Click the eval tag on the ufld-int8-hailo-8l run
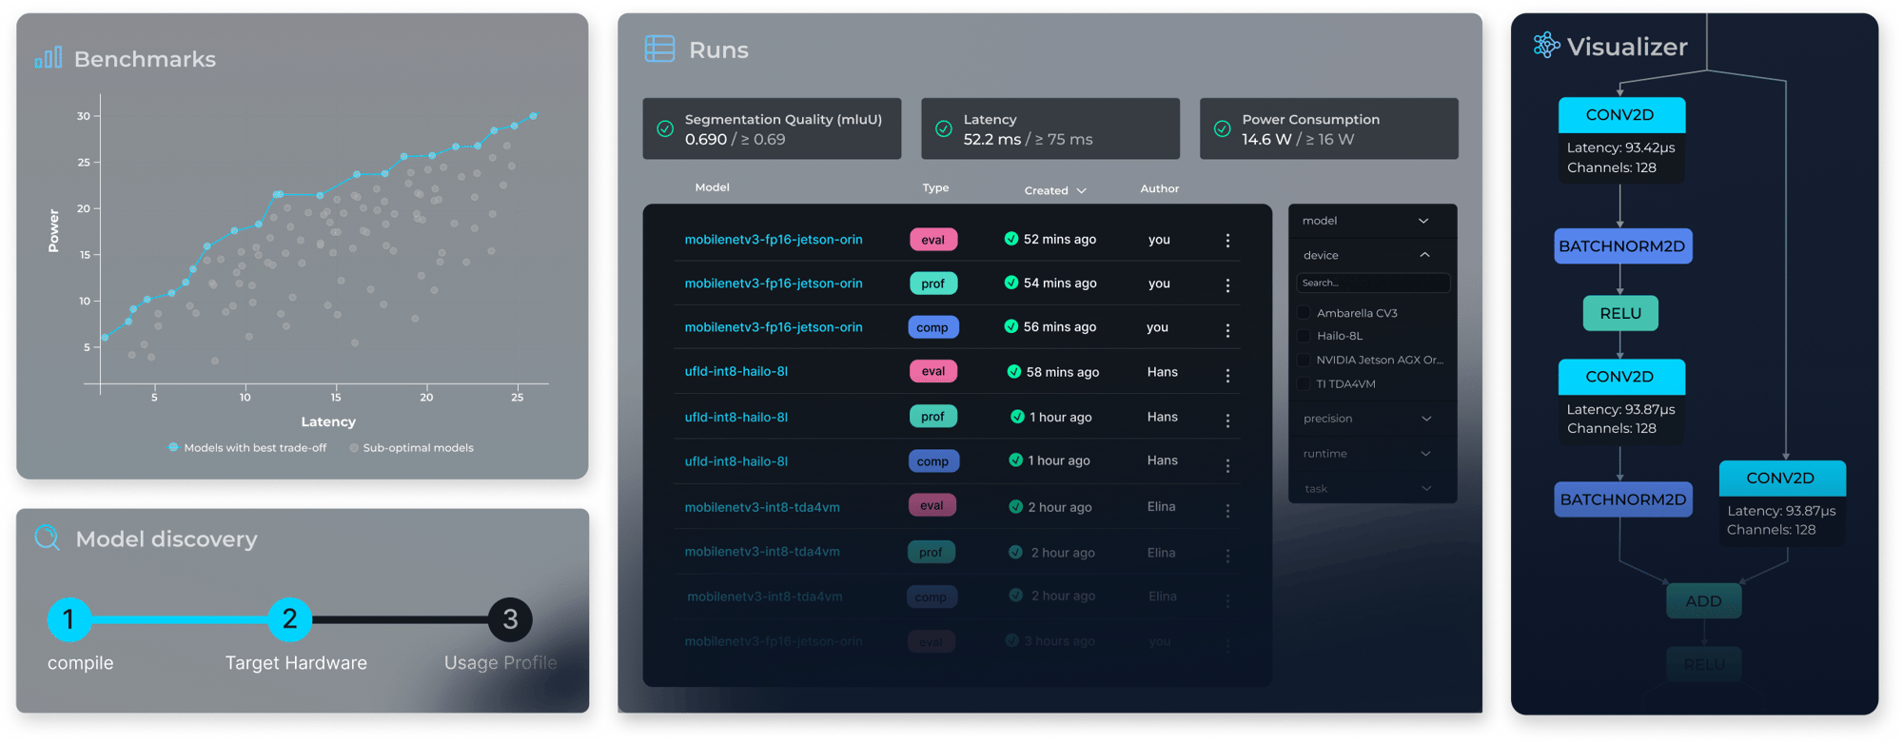Viewport: 1903px width, 744px height. 932,372
